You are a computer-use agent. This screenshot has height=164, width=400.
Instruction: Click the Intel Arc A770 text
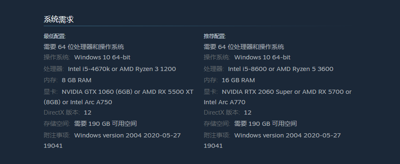[x=225, y=102]
